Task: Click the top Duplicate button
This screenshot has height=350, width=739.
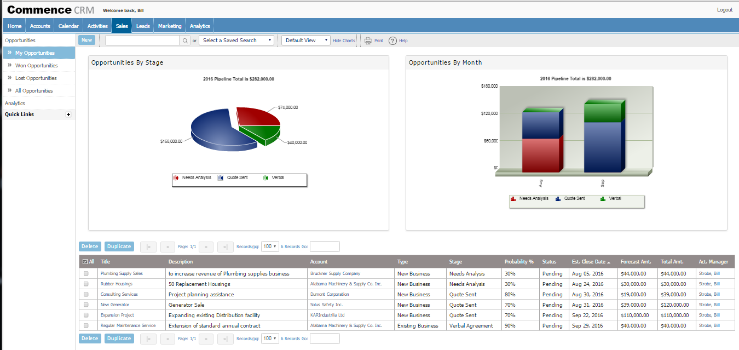Action: click(x=119, y=246)
